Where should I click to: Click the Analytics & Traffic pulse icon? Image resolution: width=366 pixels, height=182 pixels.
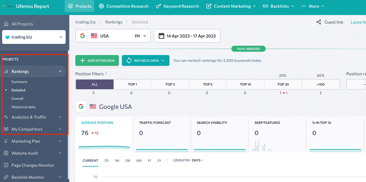6,117
